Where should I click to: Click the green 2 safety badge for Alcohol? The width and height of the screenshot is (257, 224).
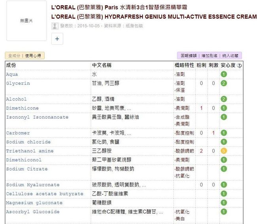point(224,99)
